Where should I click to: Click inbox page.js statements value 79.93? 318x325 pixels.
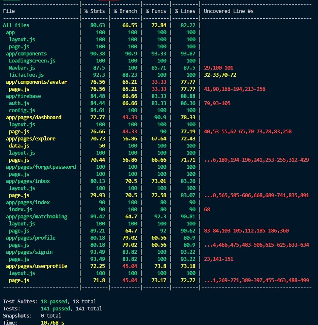tap(97, 195)
